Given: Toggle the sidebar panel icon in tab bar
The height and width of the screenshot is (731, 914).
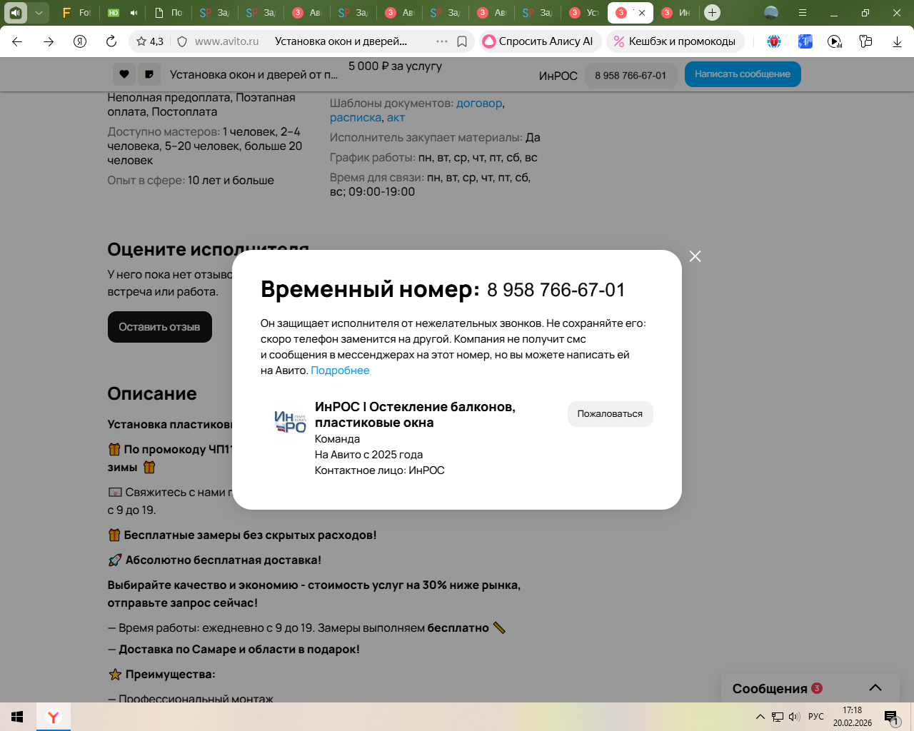Looking at the screenshot, I should coord(16,13).
